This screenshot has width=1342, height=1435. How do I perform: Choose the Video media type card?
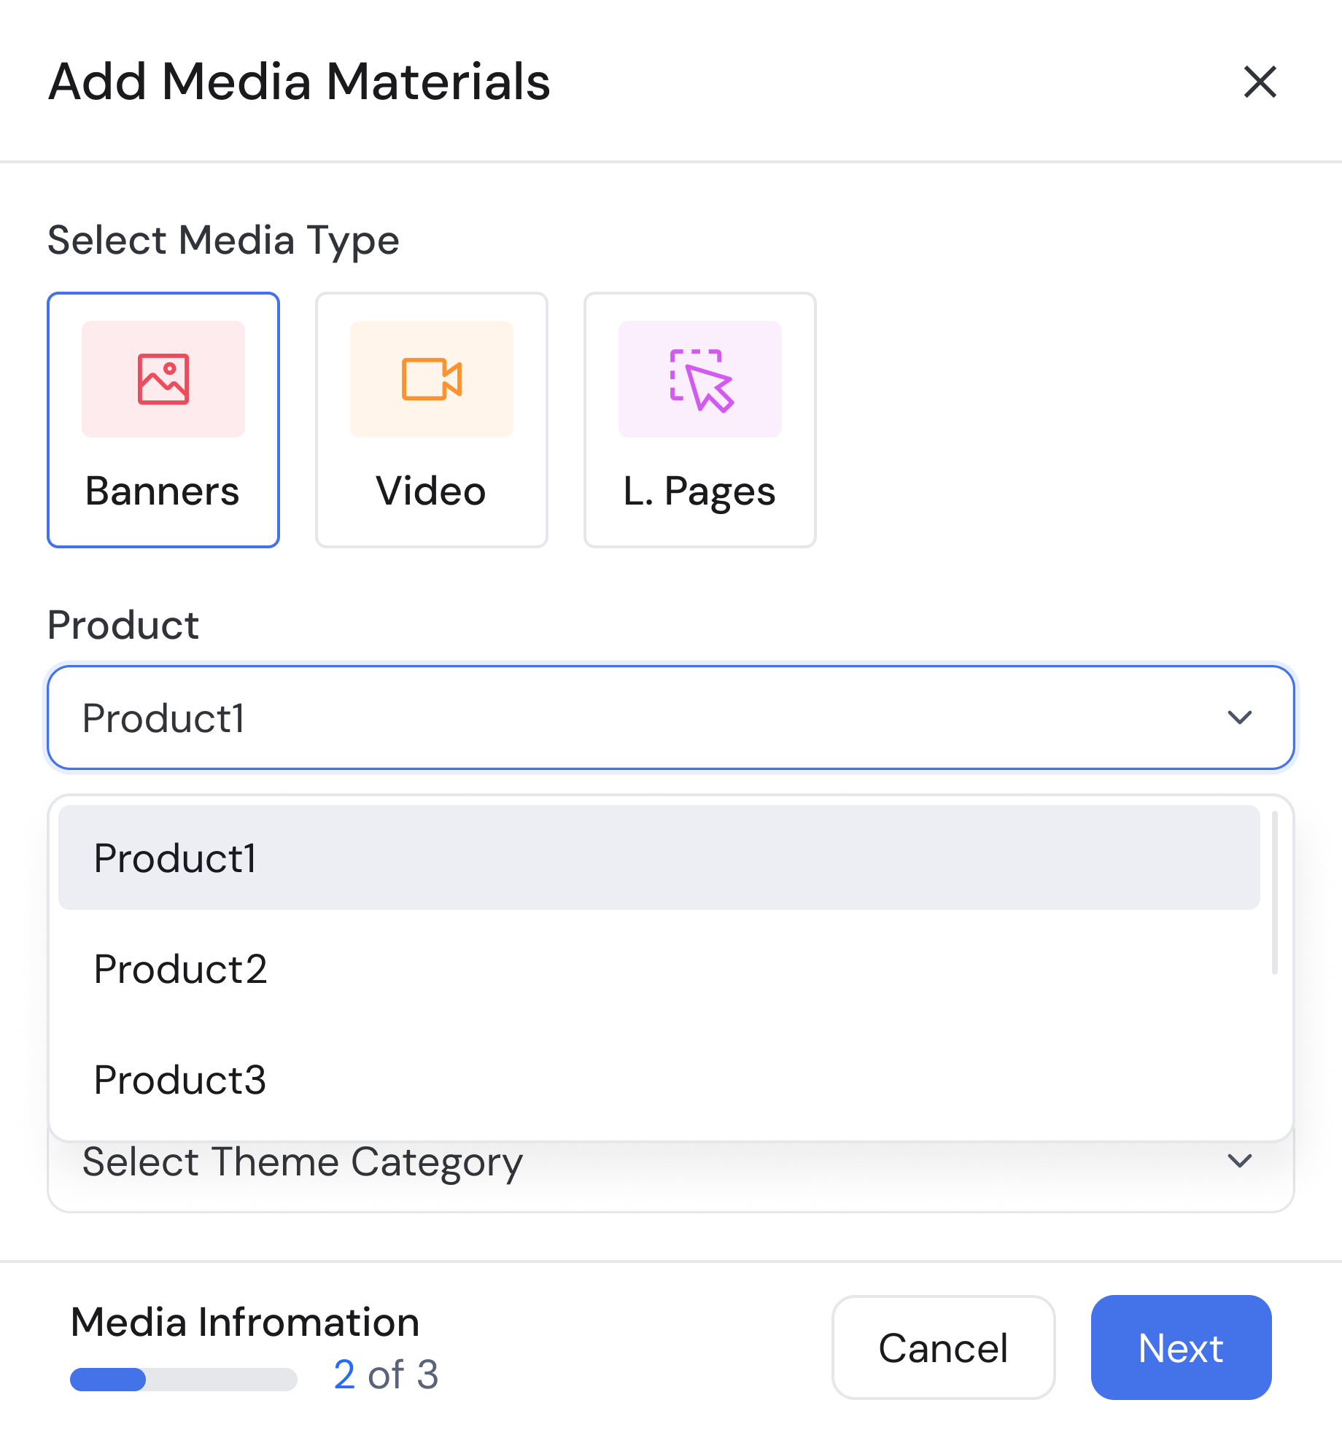click(431, 419)
